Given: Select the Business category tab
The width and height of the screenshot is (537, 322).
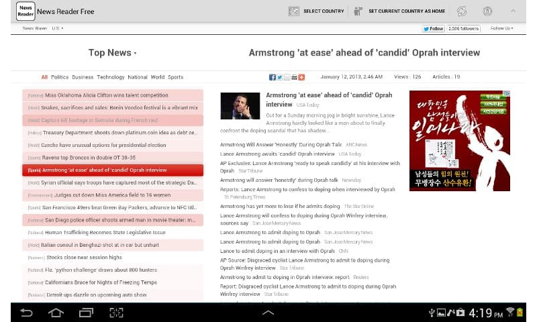Looking at the screenshot, I should click(83, 77).
